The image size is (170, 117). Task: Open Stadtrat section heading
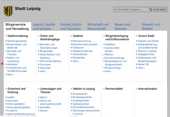point(78,36)
